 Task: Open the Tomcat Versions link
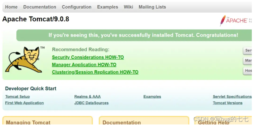228,103
